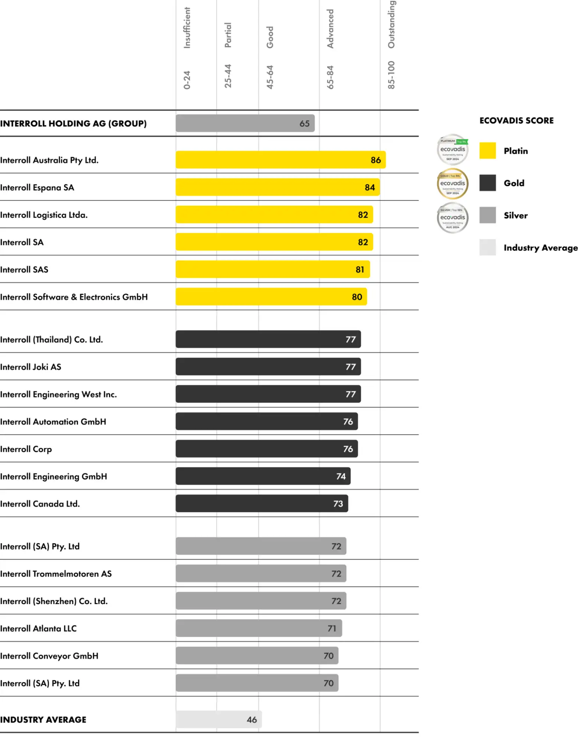Select the dark Gold legend swatch

tap(487, 183)
